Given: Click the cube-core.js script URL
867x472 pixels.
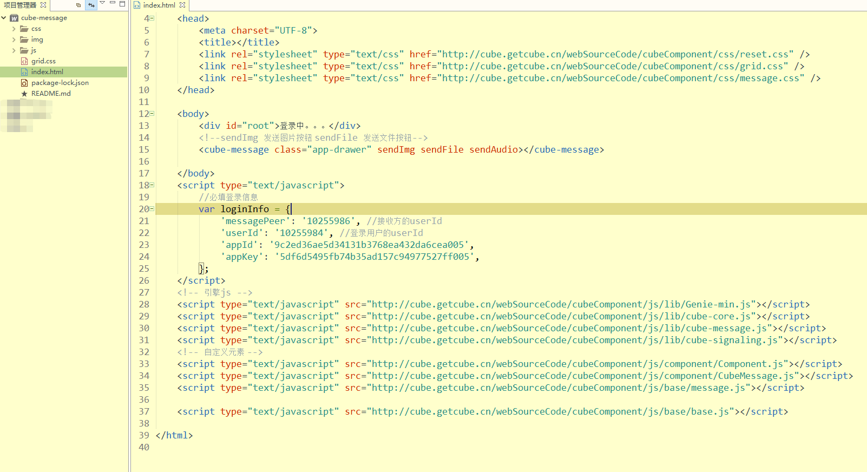Looking at the screenshot, I should (x=561, y=316).
